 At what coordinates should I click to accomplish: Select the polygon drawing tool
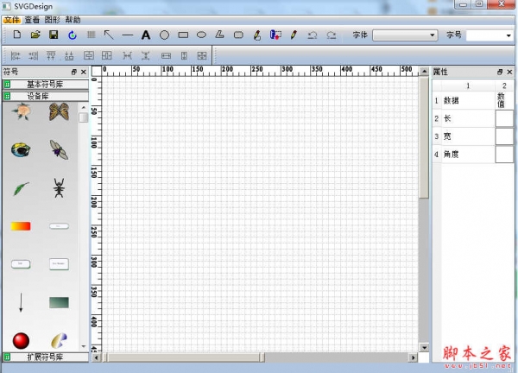[219, 35]
